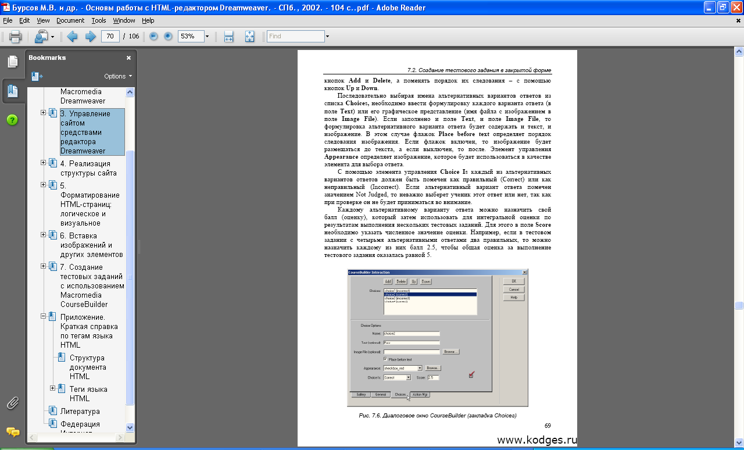Viewport: 744px width, 450px height.
Task: Collapse the 'Приложение. Краткая справка' bookmark
Action: [x=44, y=316]
